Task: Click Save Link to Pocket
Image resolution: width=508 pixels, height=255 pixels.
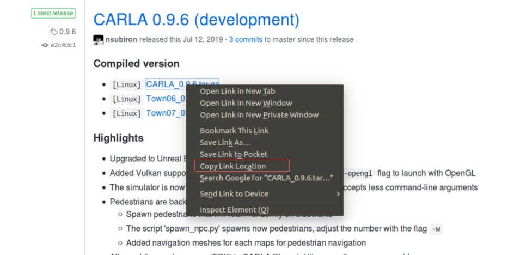Action: 234,154
